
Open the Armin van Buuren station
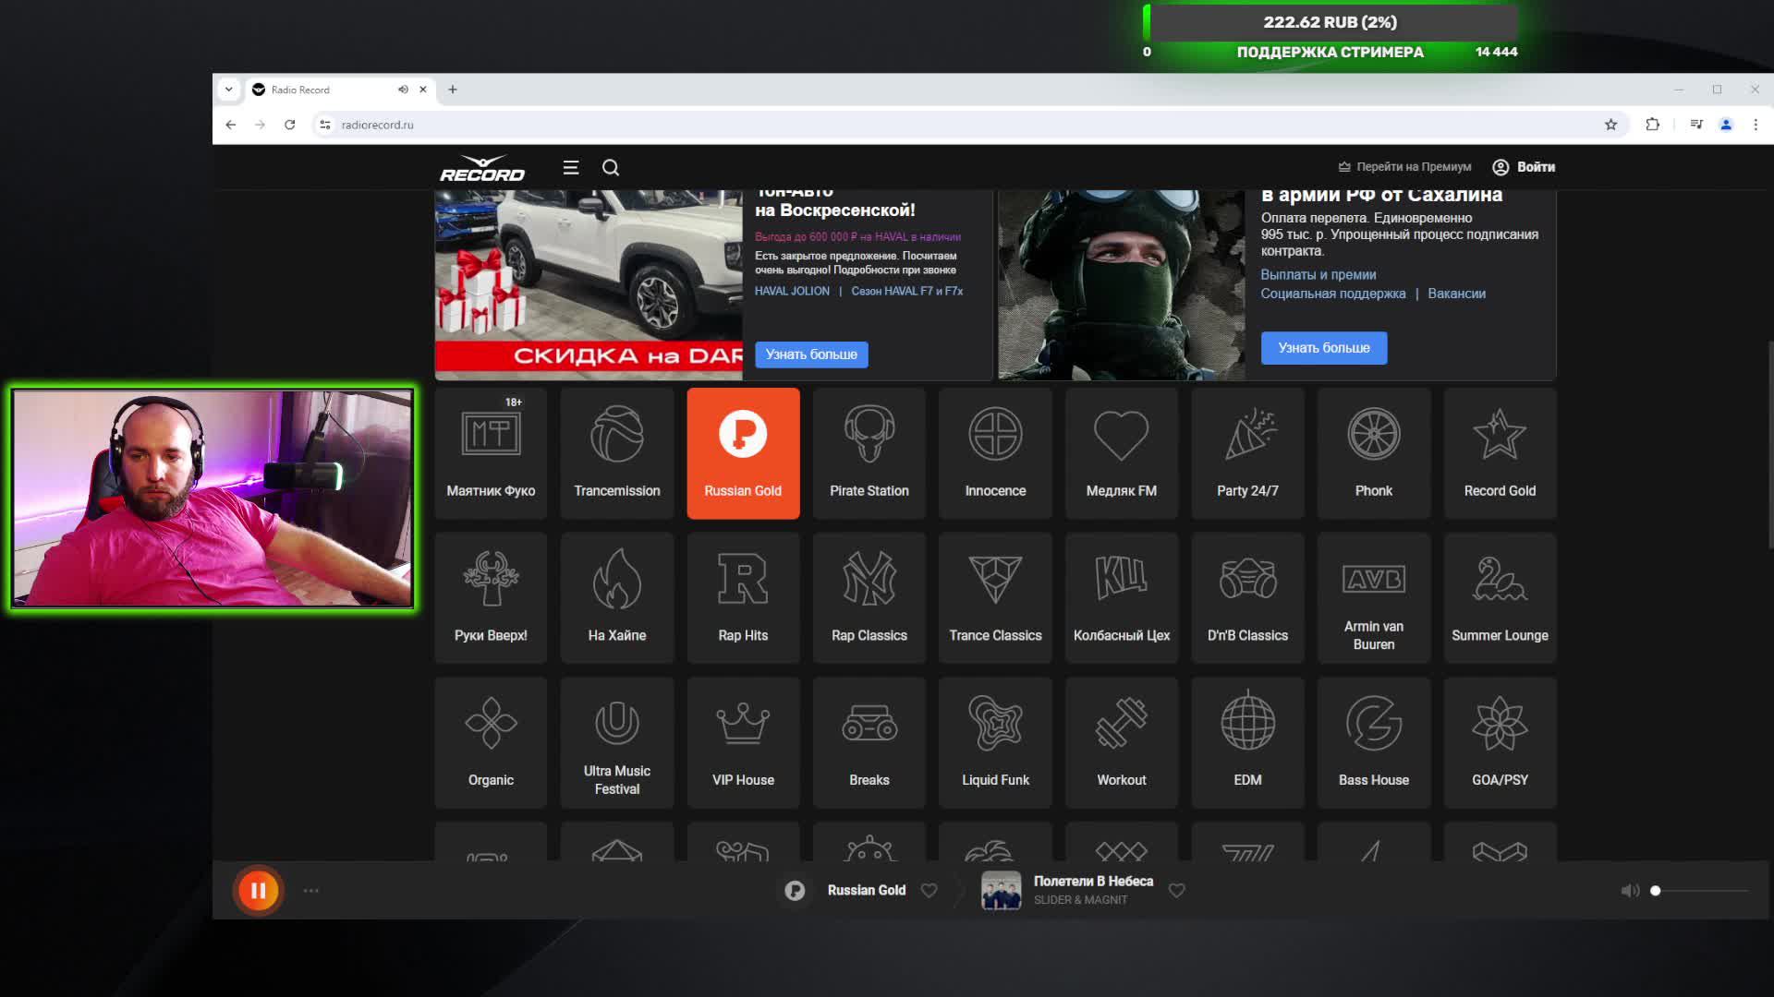pos(1374,597)
